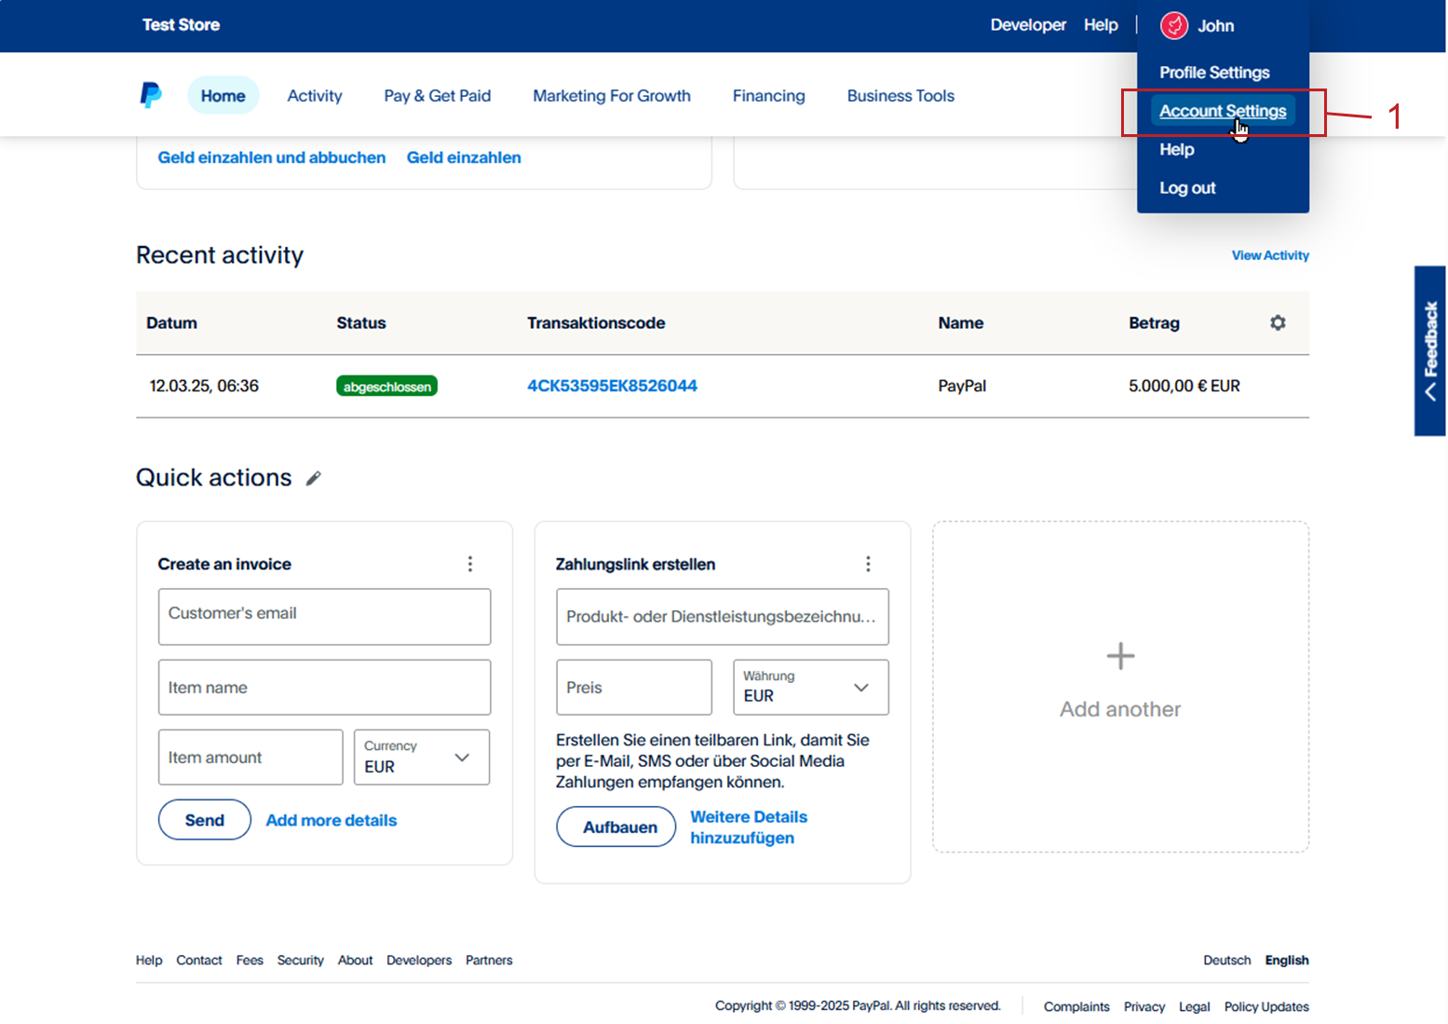Viewport: 1448px width, 1024px height.
Task: Switch language to Deutsch in footer
Action: (x=1226, y=961)
